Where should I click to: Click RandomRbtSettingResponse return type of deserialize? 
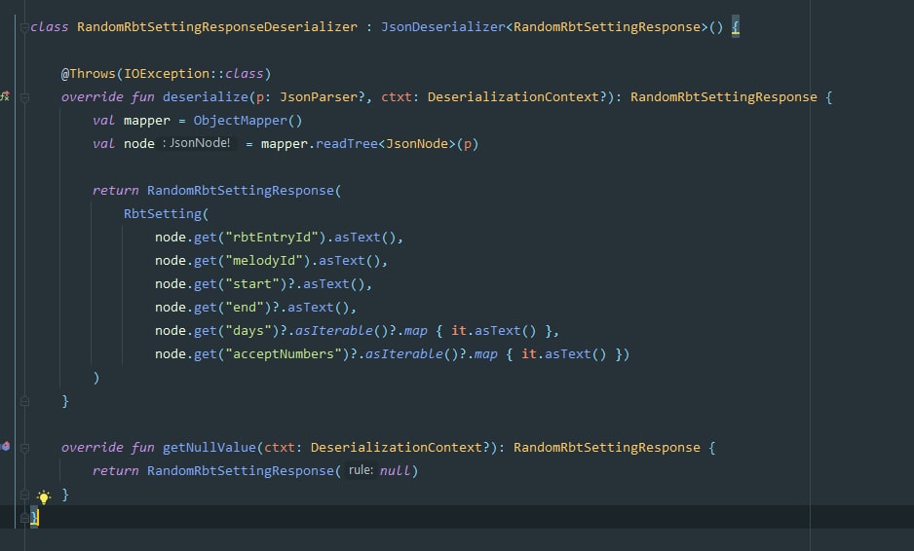[x=723, y=96]
